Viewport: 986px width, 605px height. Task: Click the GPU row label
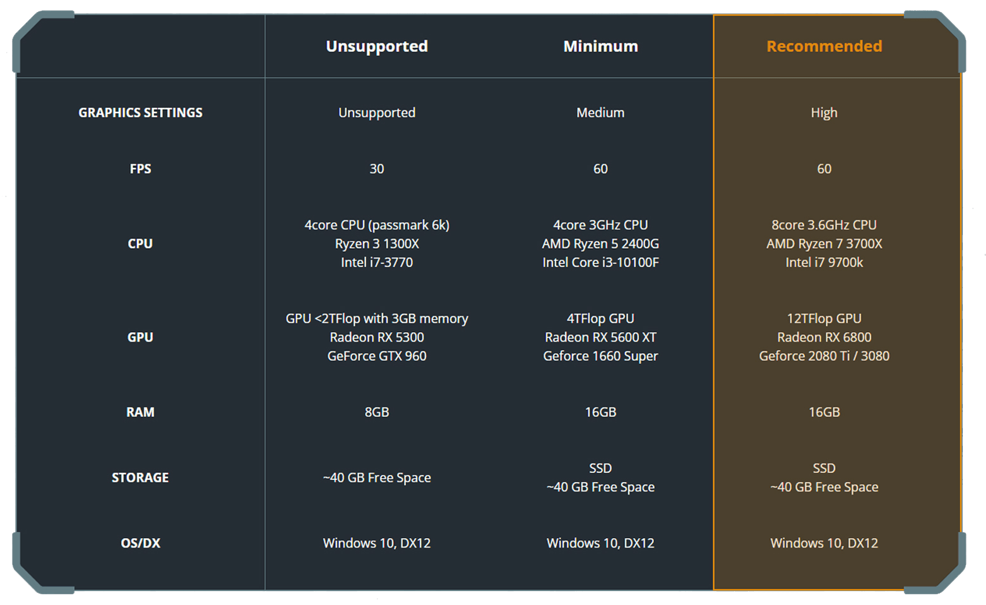click(140, 337)
